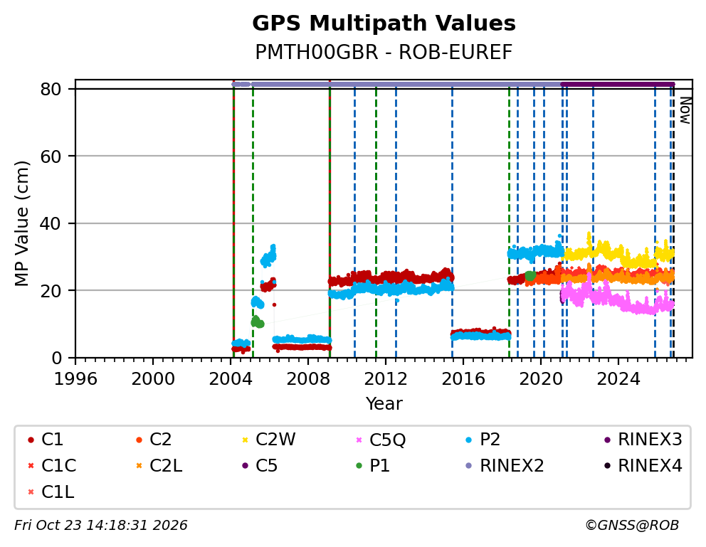Click the Now marker label
Screen dimensions: 706x547
tap(685, 110)
